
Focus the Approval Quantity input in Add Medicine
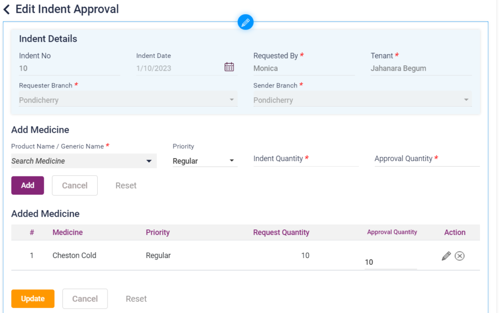click(x=426, y=159)
